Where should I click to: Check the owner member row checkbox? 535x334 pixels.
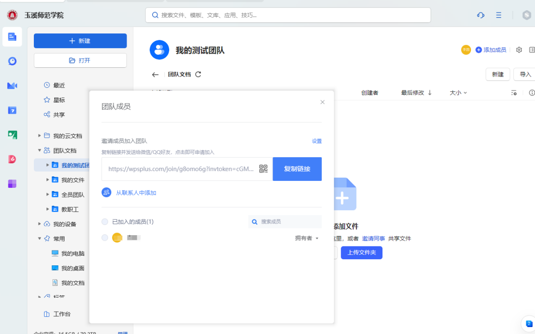pos(105,238)
